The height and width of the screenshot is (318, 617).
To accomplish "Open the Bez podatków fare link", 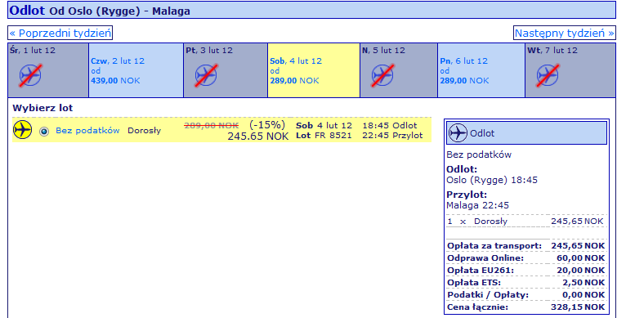I will [x=87, y=131].
